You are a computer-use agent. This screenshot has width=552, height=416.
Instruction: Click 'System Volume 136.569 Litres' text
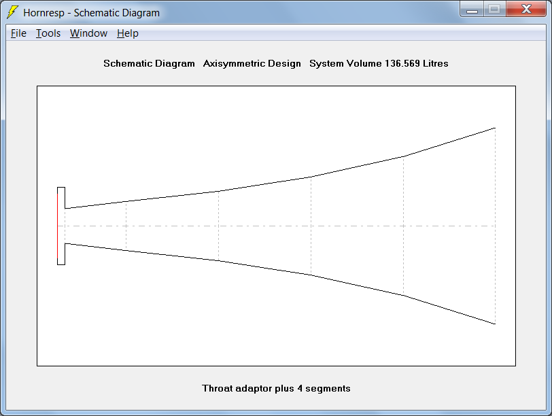tap(379, 63)
